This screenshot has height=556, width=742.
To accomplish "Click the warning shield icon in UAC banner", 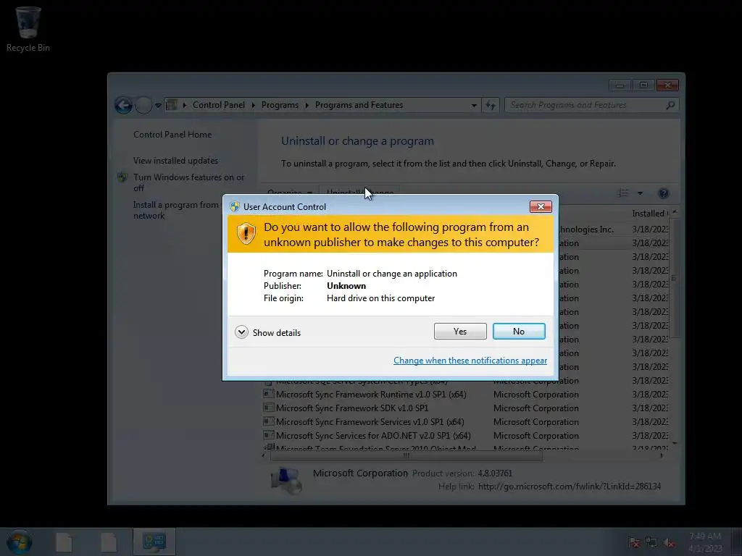I will (246, 234).
